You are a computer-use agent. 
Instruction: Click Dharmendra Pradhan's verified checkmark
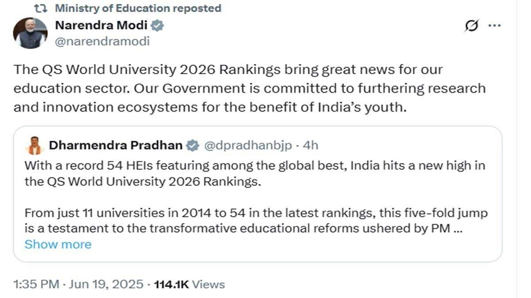point(192,145)
